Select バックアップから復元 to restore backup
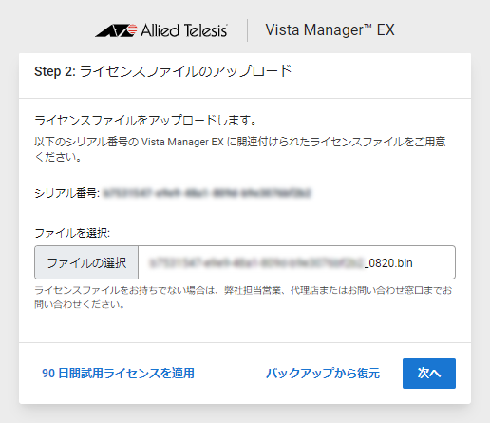Screen dimensions: 490x423 coord(323,374)
